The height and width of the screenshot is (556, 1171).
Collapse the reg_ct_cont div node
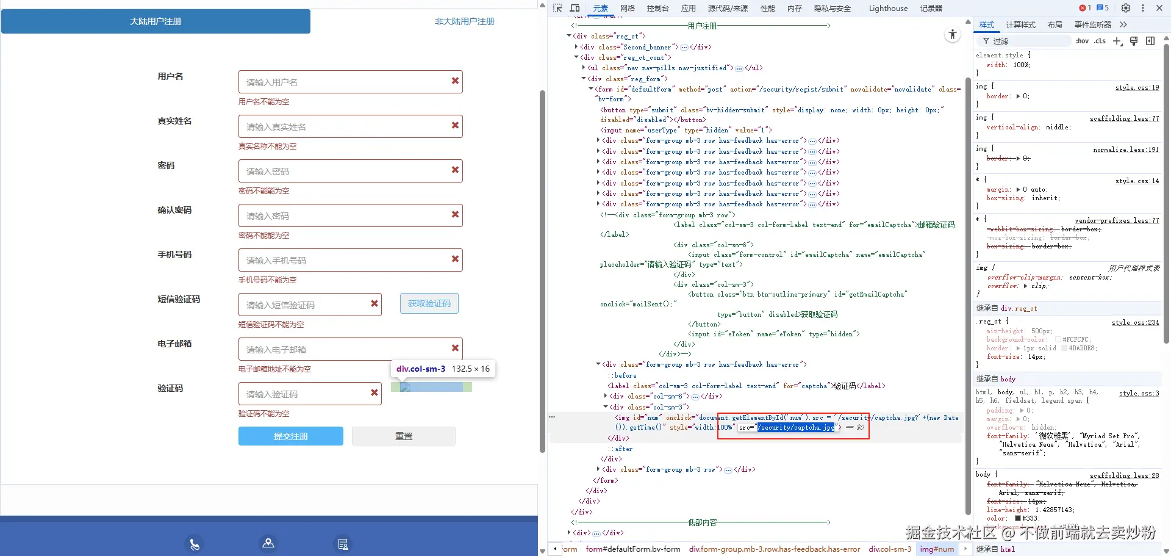click(576, 57)
